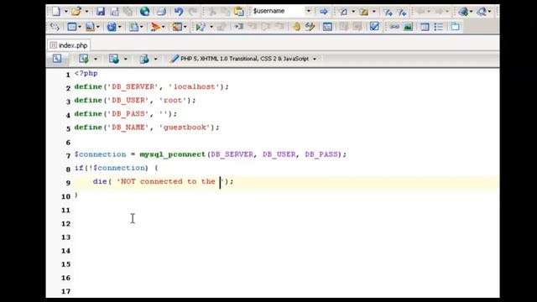The width and height of the screenshot is (537, 302).
Task: Click the second funnel filter icon
Action: pyautogui.click(x=402, y=12)
